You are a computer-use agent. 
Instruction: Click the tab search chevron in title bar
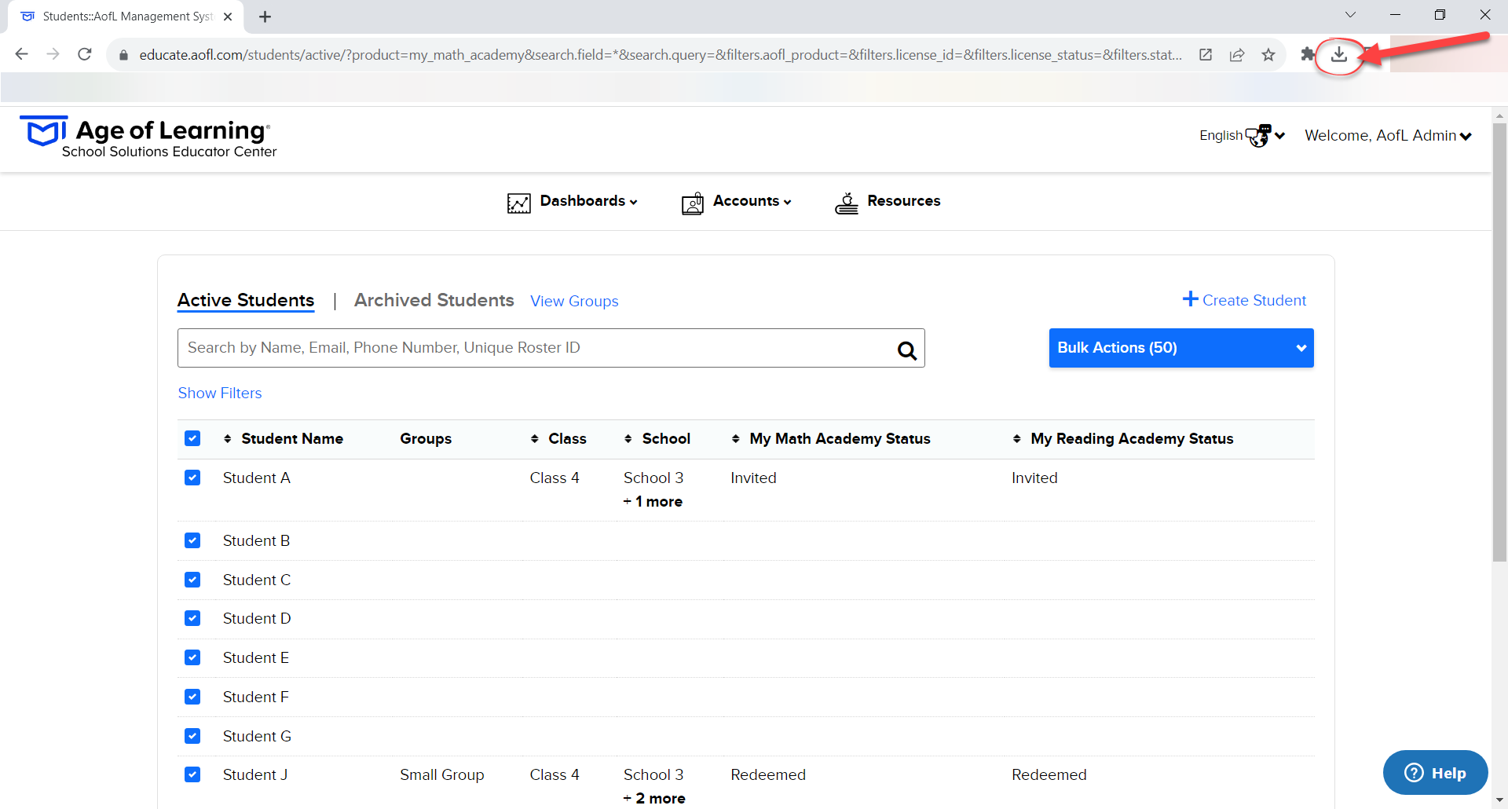click(x=1350, y=15)
